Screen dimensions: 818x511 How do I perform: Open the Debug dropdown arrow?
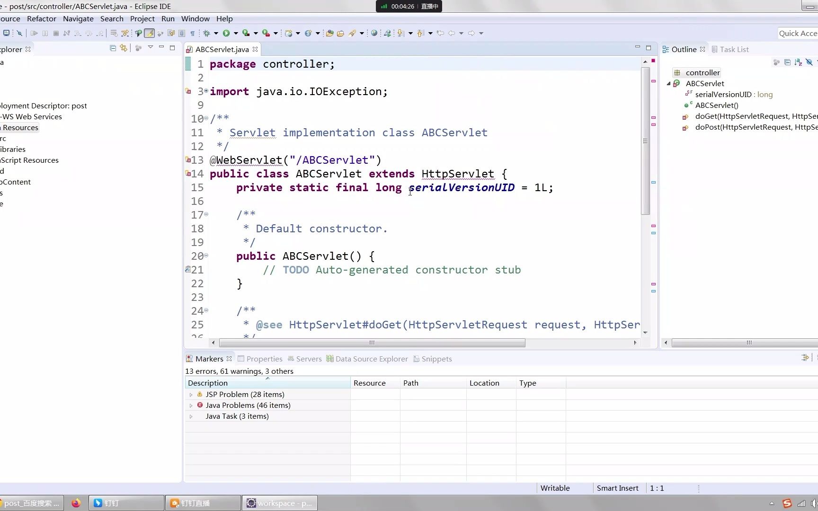(216, 33)
